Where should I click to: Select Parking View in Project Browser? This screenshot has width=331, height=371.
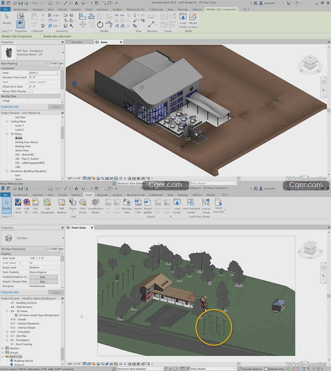[23, 146]
